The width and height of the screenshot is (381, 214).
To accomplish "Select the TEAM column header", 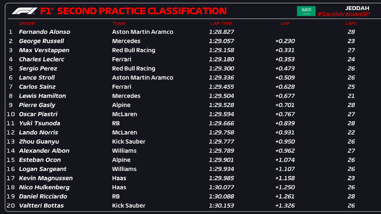I will pyautogui.click(x=119, y=23).
